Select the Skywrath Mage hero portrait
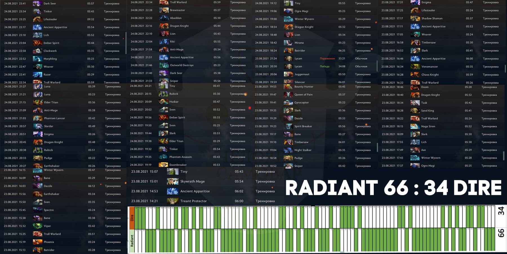The width and height of the screenshot is (507, 254). [x=173, y=182]
